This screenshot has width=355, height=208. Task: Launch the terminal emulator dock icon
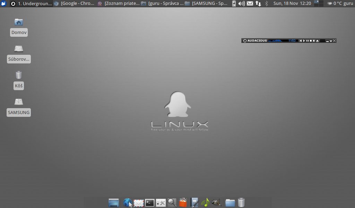click(150, 203)
